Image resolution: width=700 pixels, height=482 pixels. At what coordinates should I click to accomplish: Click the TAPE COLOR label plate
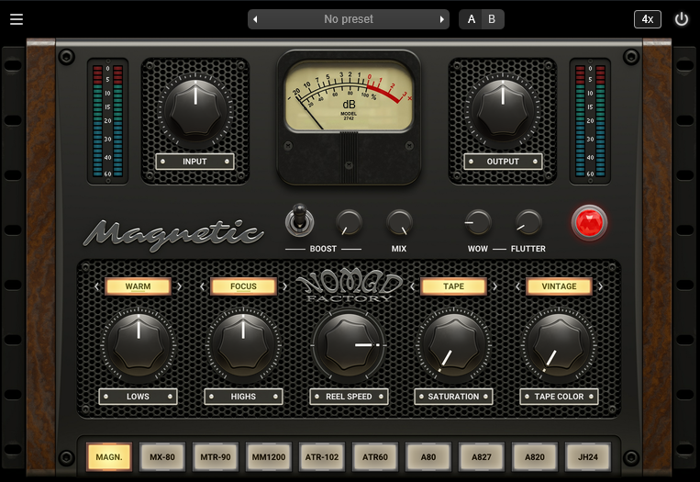(559, 397)
